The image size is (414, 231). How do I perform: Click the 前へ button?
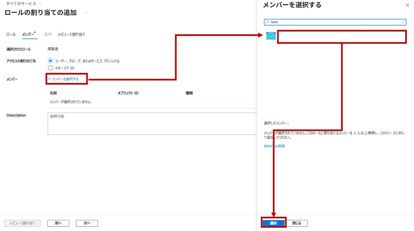point(58,223)
